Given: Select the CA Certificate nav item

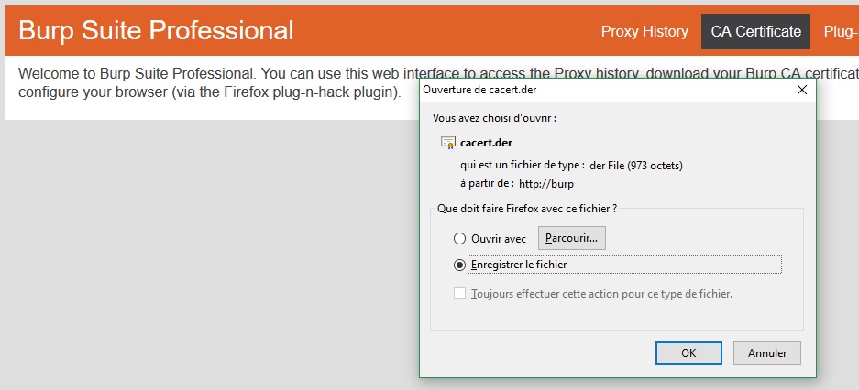Looking at the screenshot, I should [756, 31].
